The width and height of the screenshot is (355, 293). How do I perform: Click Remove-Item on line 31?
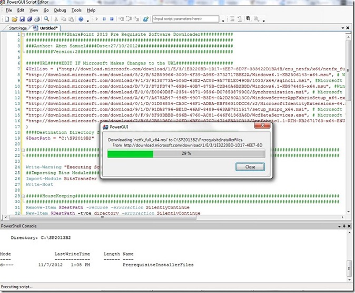tap(41, 207)
